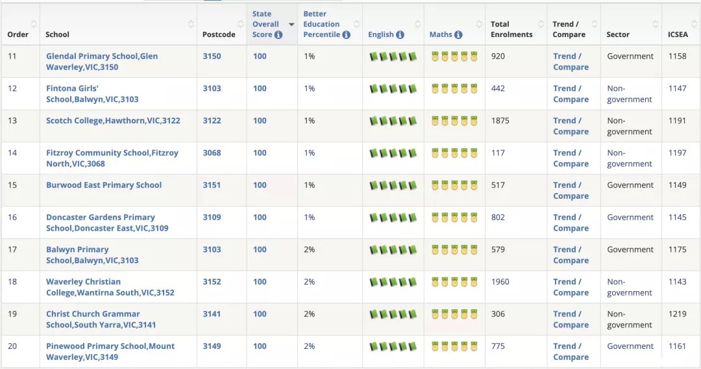
Task: Sort table by Order column arrows
Action: click(x=34, y=23)
